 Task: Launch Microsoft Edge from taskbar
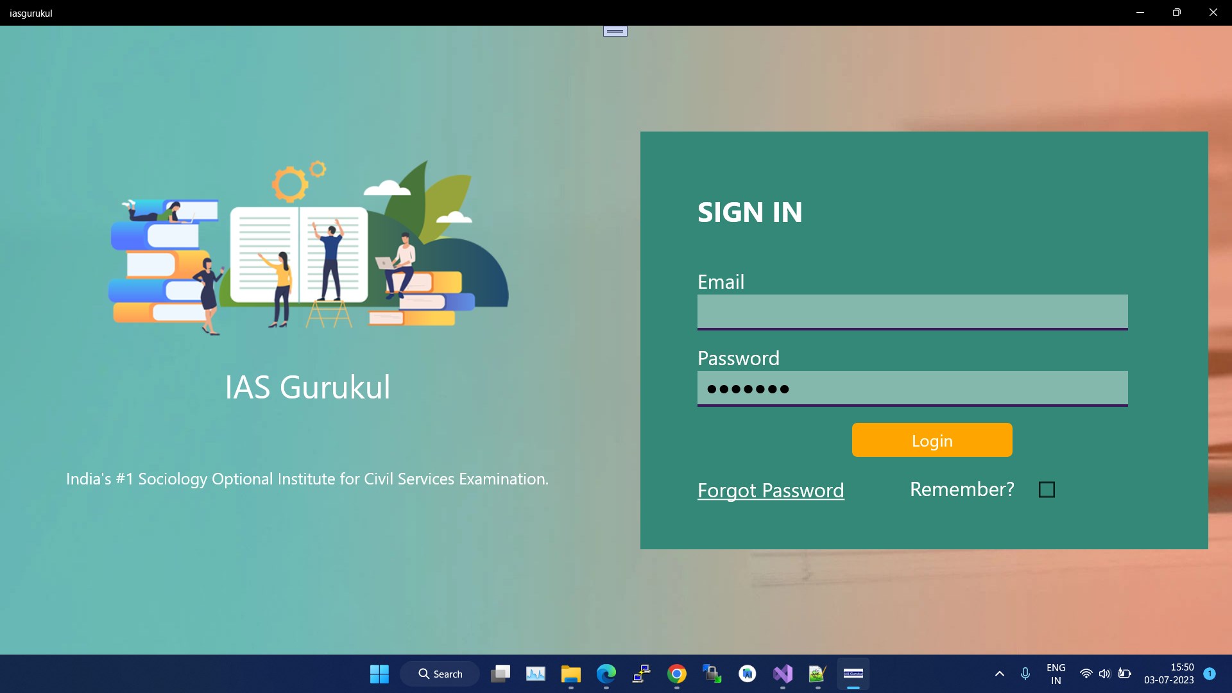[606, 674]
